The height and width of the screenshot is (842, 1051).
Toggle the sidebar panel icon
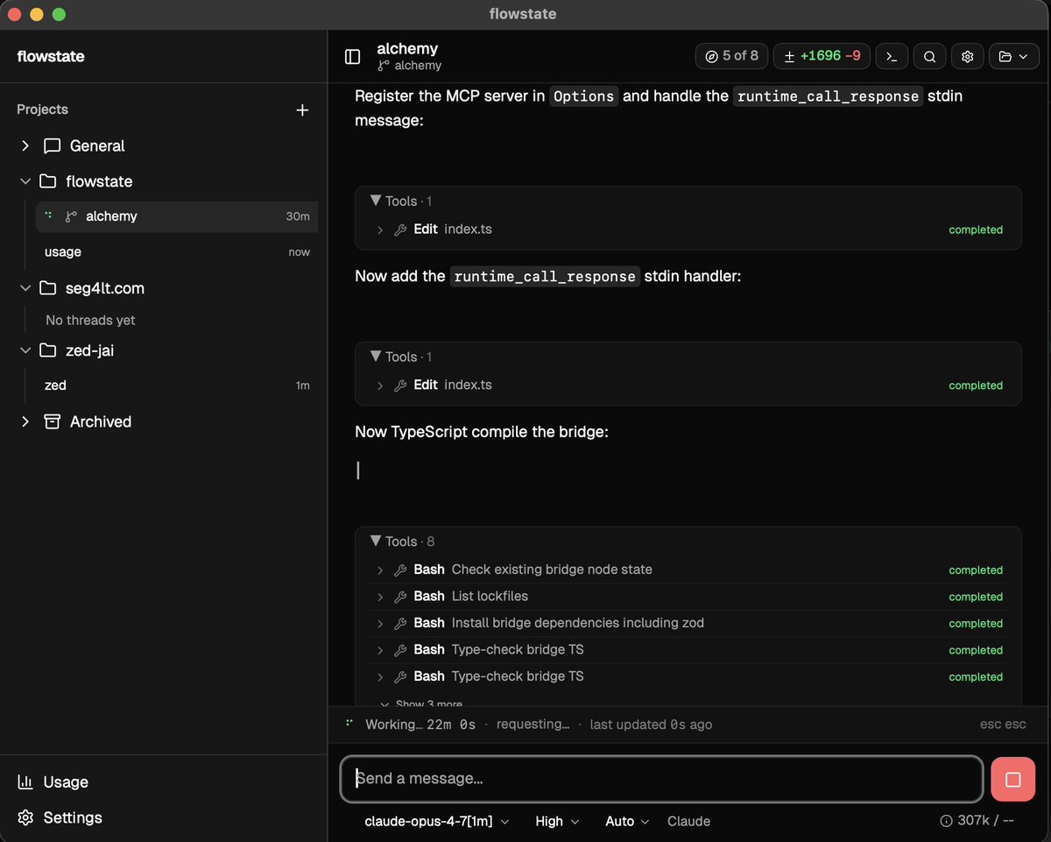352,57
